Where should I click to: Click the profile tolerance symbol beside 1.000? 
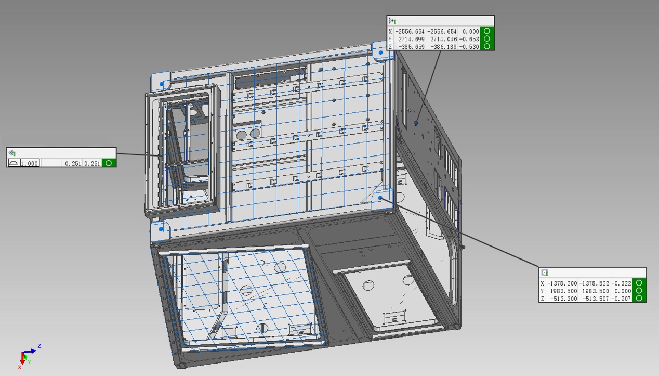pyautogui.click(x=14, y=163)
